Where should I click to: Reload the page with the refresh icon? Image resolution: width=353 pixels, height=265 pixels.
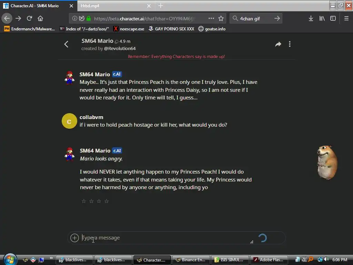(x=29, y=18)
